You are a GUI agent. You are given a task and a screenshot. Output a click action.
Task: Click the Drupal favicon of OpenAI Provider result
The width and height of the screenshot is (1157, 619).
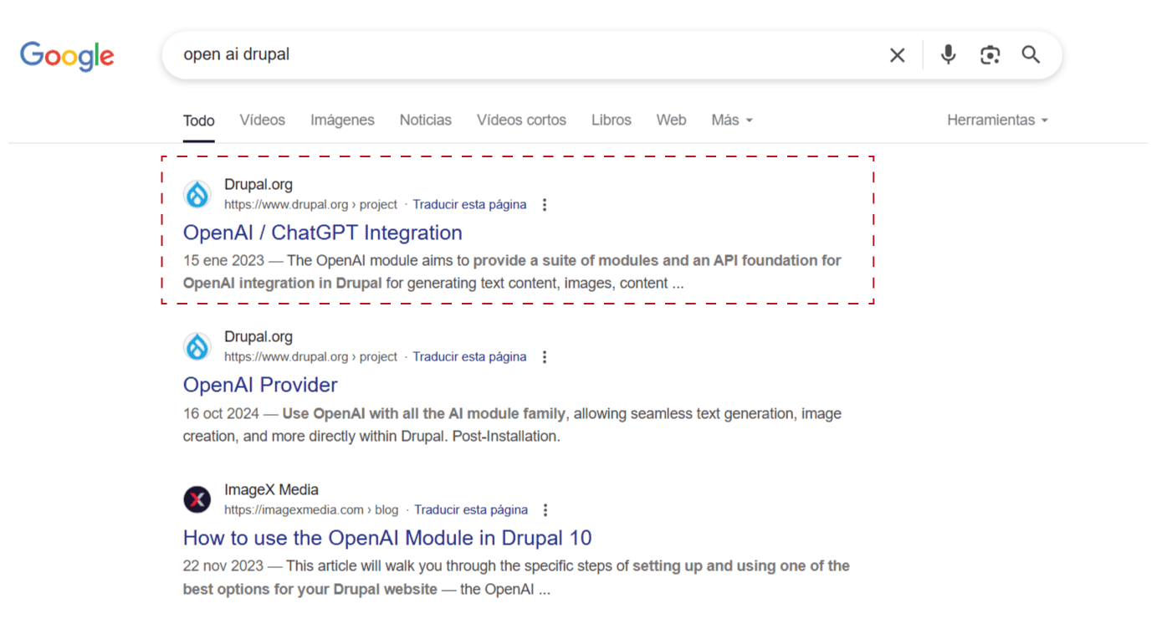pos(197,346)
